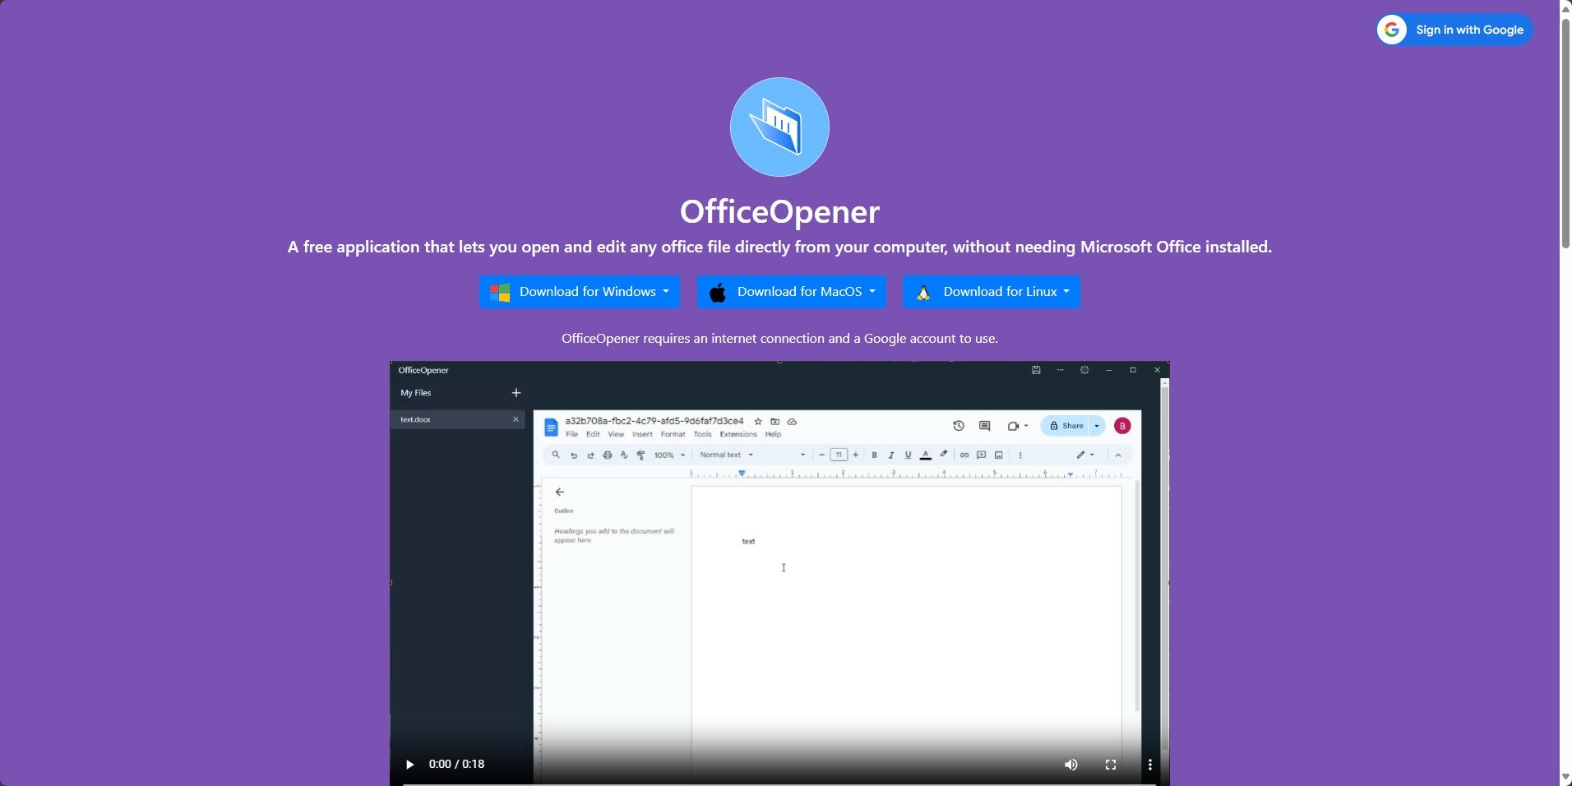Click the version history clock icon
Image resolution: width=1572 pixels, height=786 pixels.
(959, 426)
